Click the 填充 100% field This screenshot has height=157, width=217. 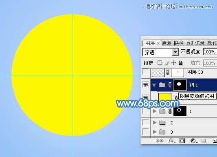pos(210,63)
